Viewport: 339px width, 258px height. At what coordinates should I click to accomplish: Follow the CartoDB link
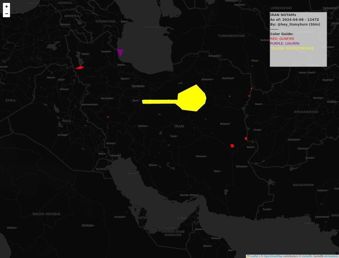[x=306, y=256]
